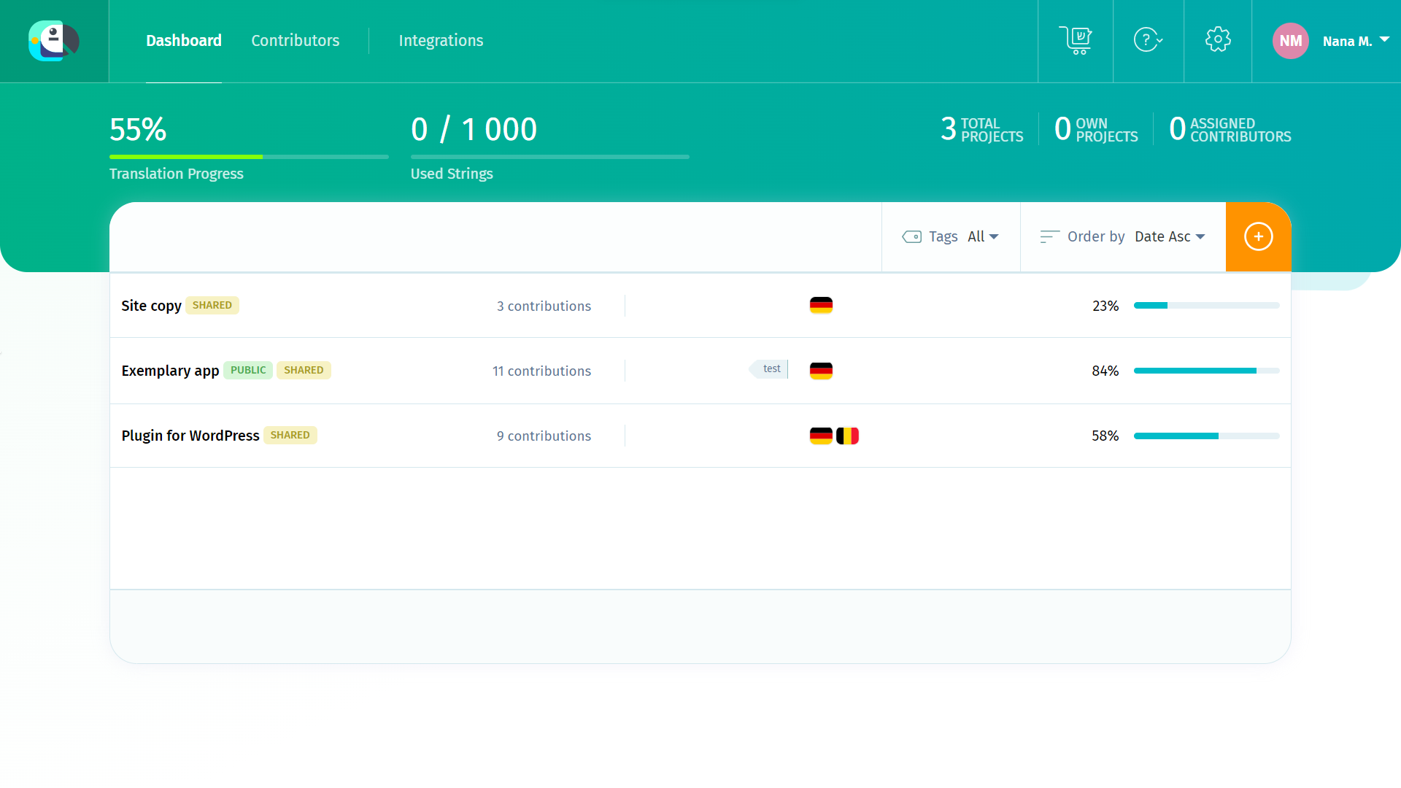Click Plugin for WordPress 58% progress bar
1401x788 pixels.
click(x=1206, y=436)
